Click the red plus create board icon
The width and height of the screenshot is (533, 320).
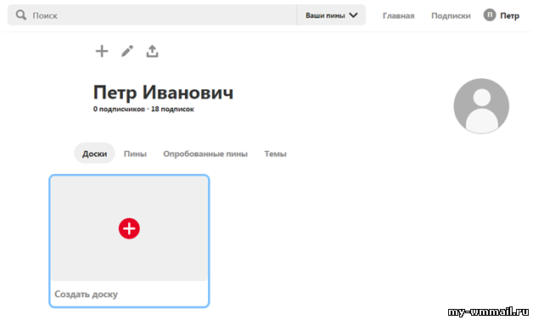point(129,228)
